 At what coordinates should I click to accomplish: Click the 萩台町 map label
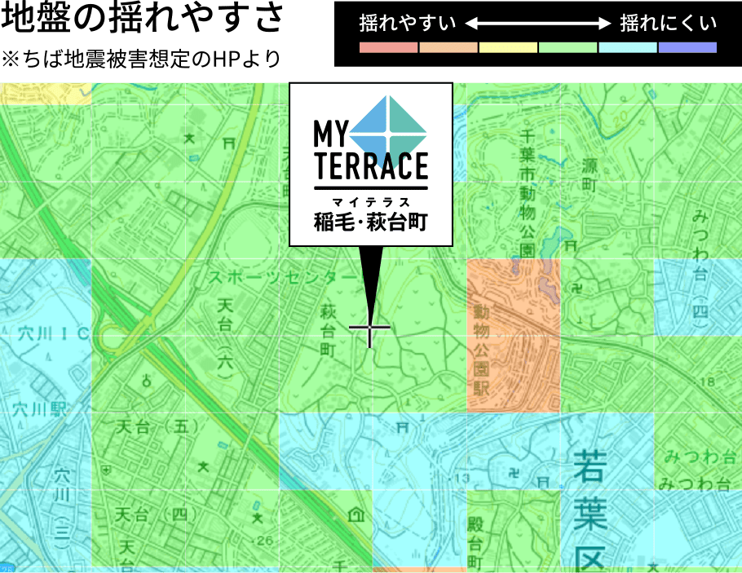(328, 331)
